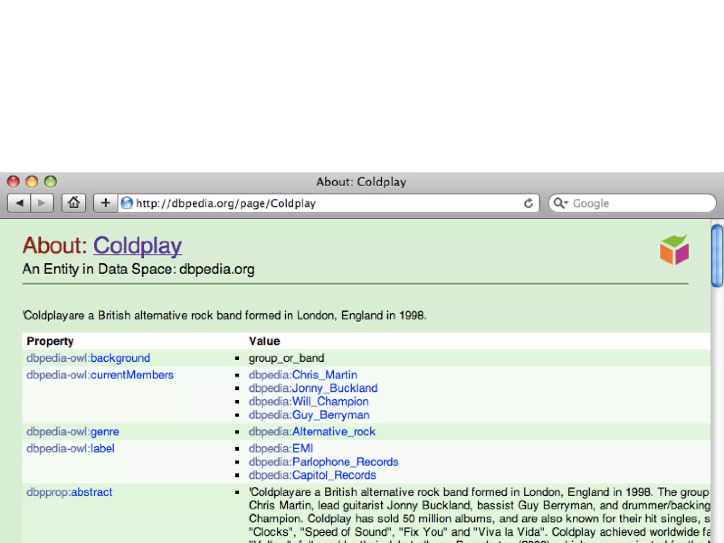
Task: Open the dbpprop:abstract property link
Action: (x=69, y=492)
